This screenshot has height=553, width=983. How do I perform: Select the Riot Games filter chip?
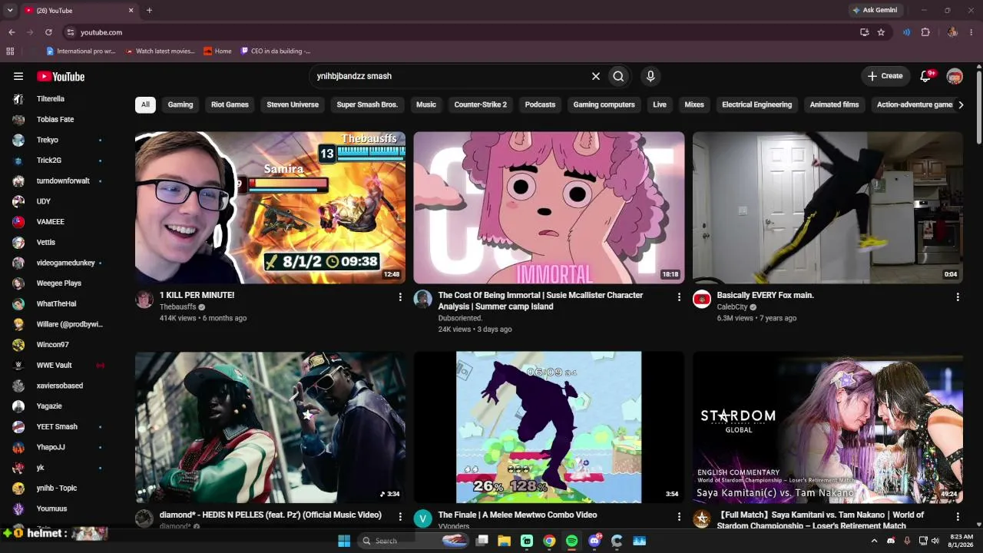coord(230,104)
